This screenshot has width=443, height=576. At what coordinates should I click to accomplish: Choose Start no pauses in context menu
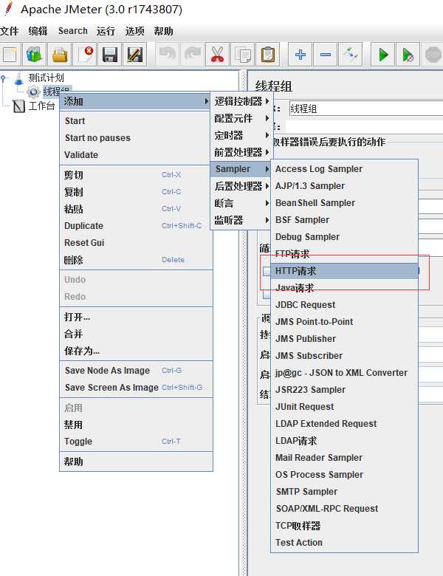136,138
